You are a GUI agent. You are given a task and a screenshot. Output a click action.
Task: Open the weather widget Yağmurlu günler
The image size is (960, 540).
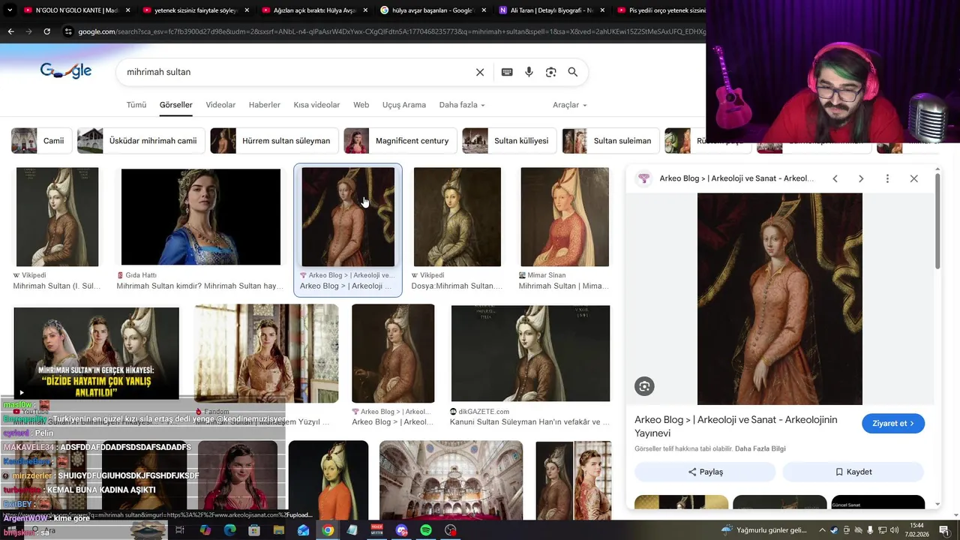point(764,530)
